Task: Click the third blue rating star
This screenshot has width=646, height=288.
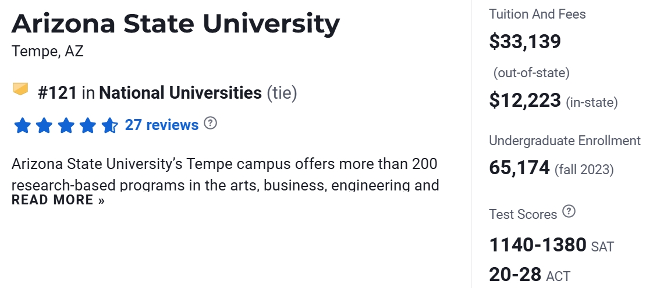Action: tap(66, 125)
